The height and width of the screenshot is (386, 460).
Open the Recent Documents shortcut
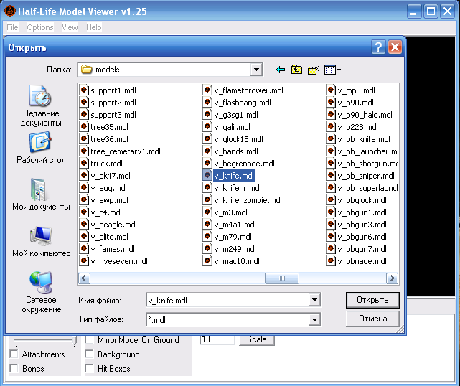40,105
